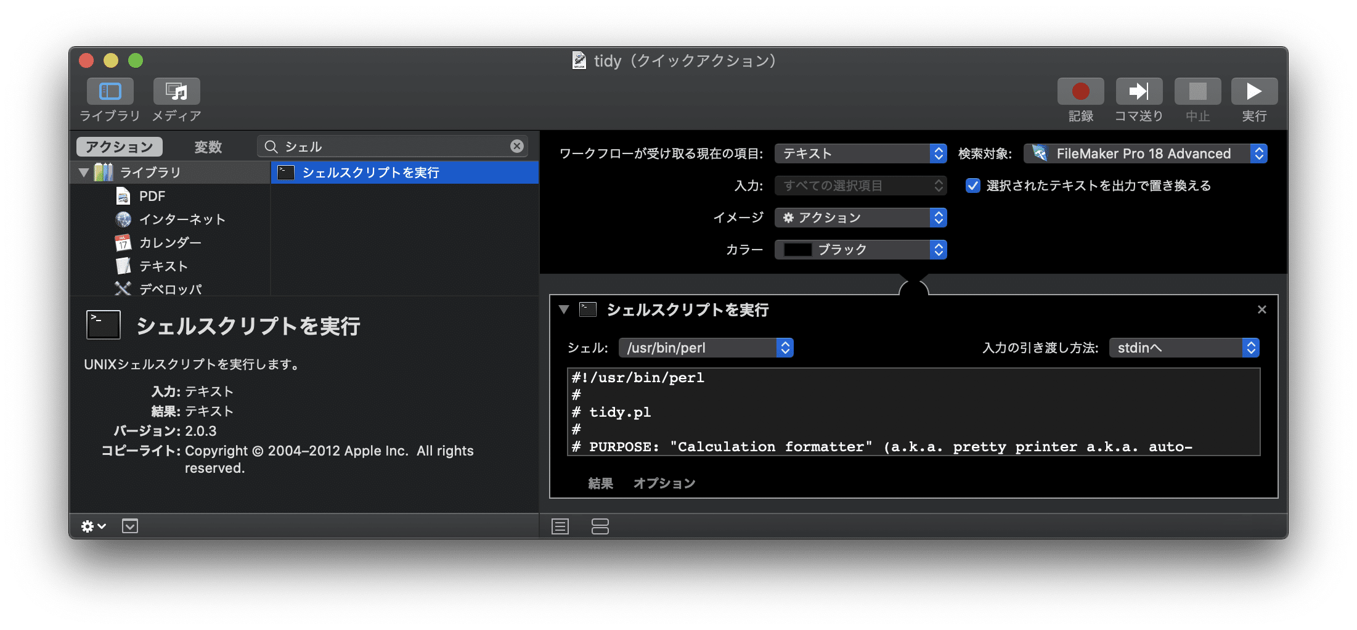Uncheck 選択されたテキストを出力で置き換える
The height and width of the screenshot is (630, 1357).
pos(972,186)
